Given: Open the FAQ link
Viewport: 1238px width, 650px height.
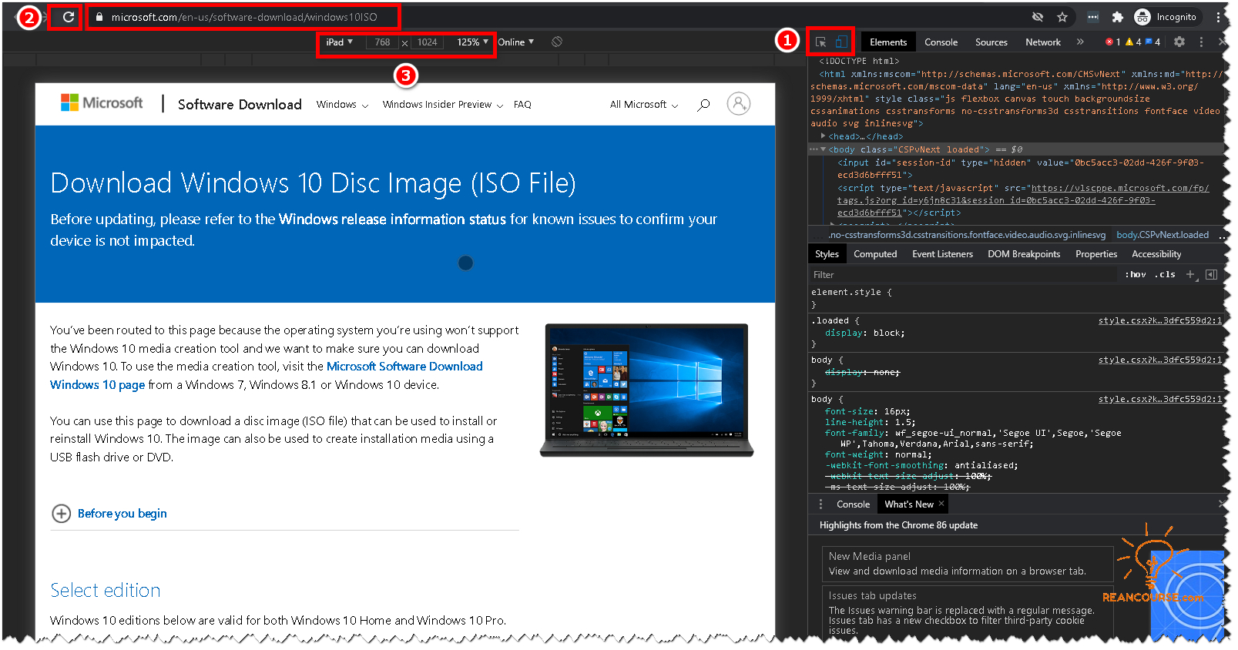Looking at the screenshot, I should [522, 105].
